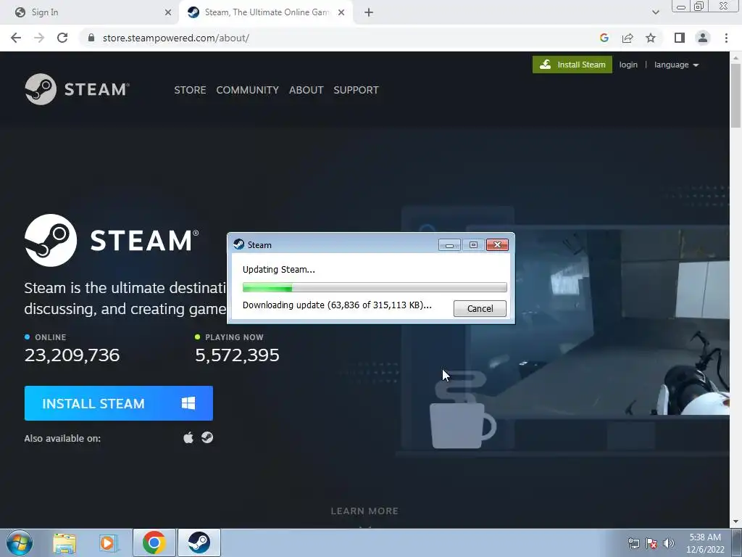
Task: Open Windows Media Player from taskbar
Action: (109, 542)
